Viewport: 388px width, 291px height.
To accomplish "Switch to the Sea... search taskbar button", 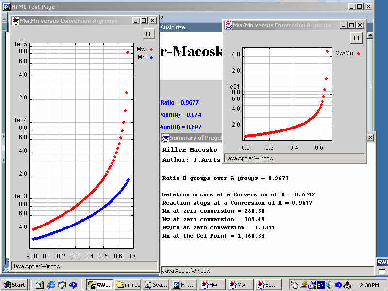I will click(156, 285).
